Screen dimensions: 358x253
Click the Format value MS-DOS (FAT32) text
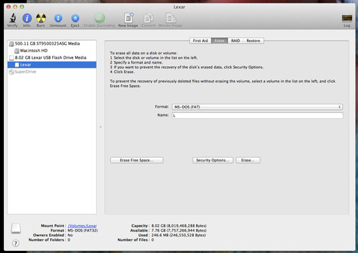(x=83, y=230)
